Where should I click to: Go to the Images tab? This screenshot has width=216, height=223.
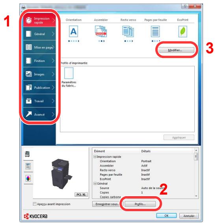pyautogui.click(x=39, y=74)
